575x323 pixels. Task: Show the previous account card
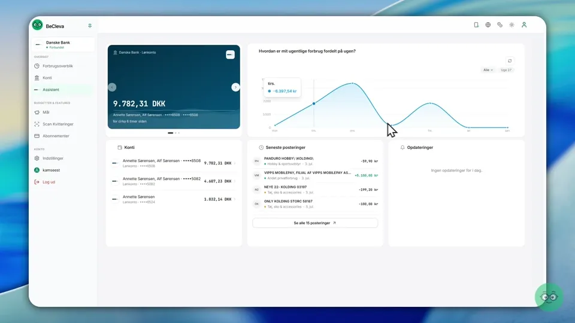click(112, 87)
